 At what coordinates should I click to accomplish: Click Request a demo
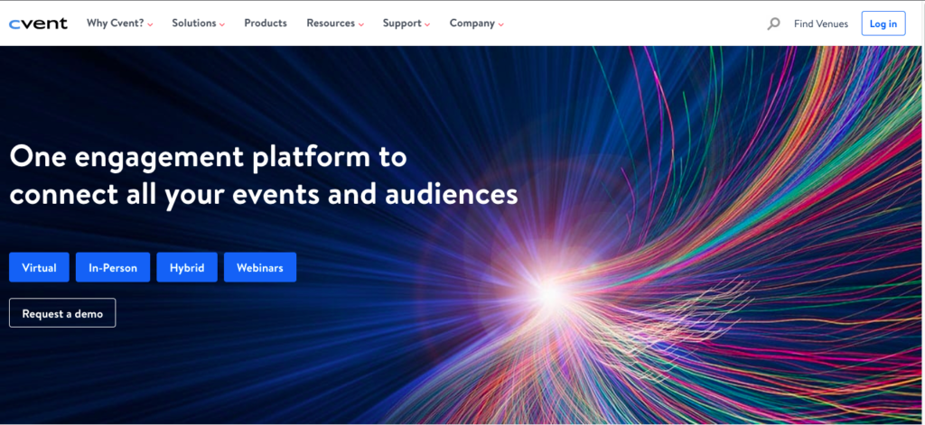click(62, 313)
